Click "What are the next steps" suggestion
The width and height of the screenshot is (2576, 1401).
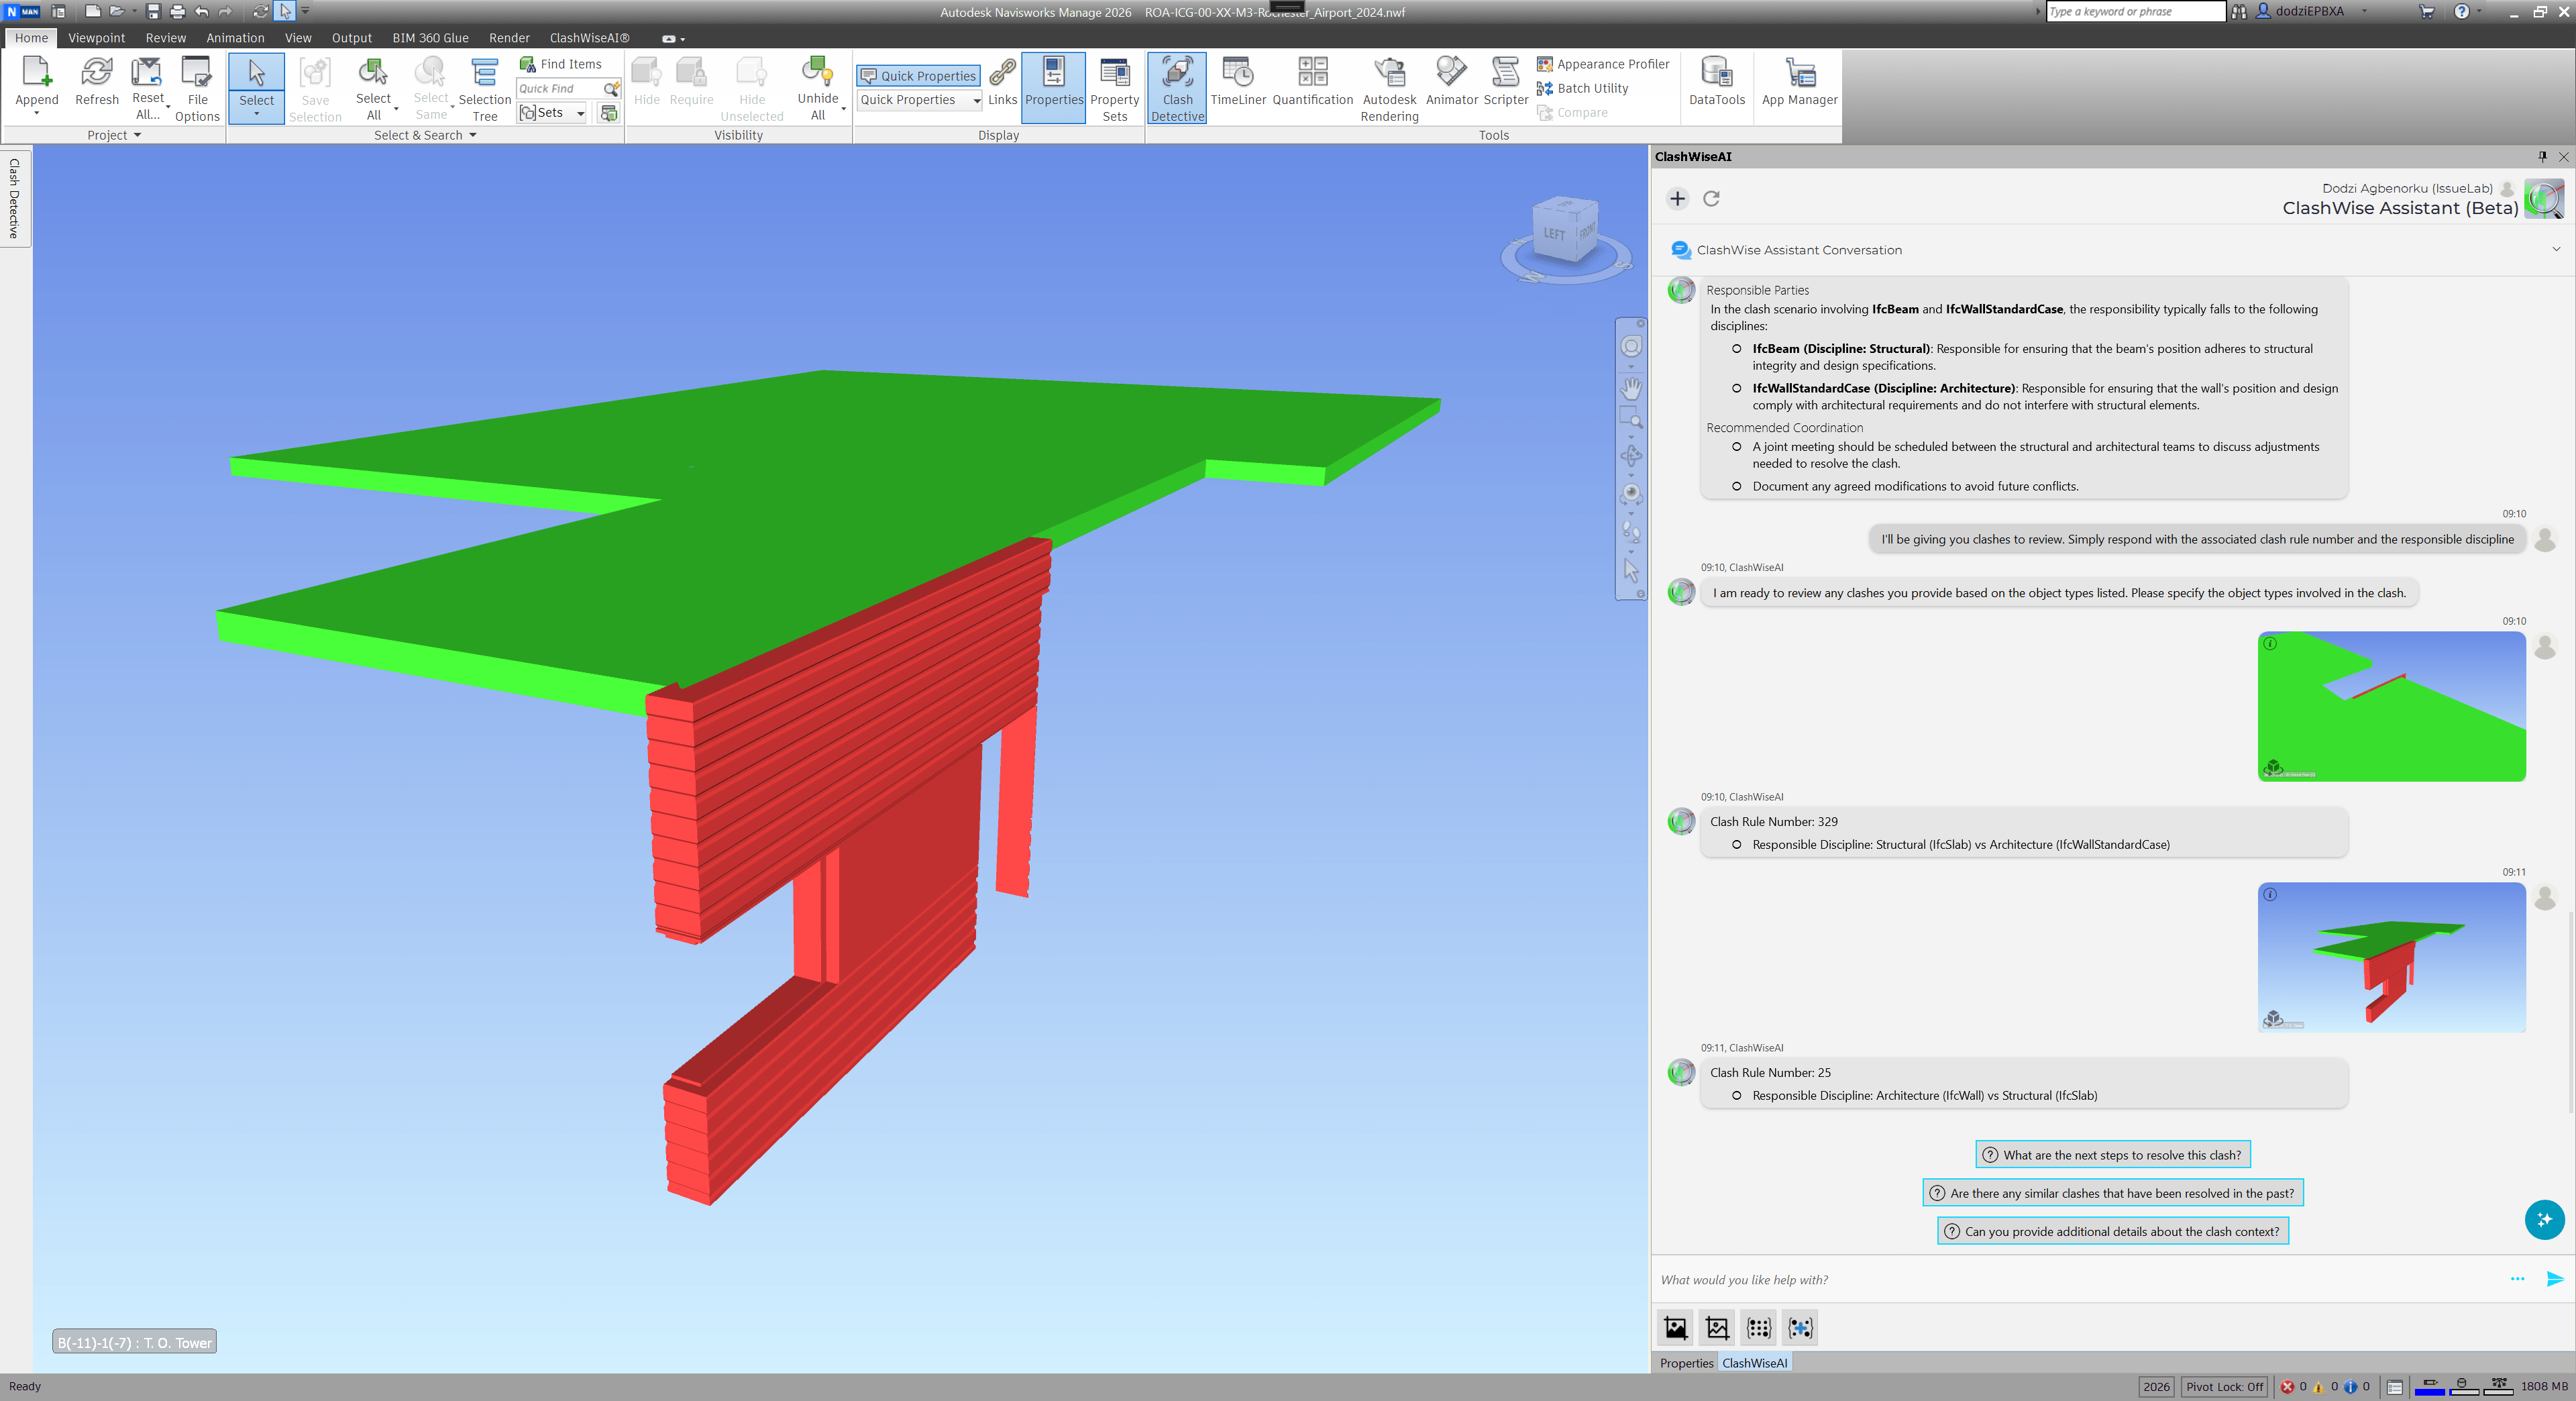tap(2112, 1155)
